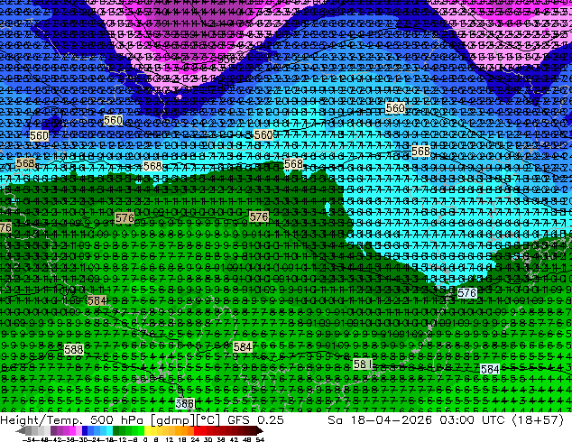Pick the dark blue swatch near -30
This screenshot has height=442, width=572.
pos(85,430)
